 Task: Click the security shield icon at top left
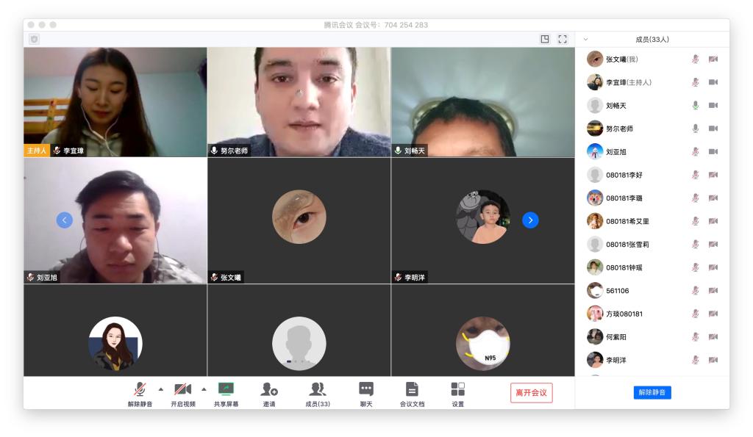tap(34, 39)
